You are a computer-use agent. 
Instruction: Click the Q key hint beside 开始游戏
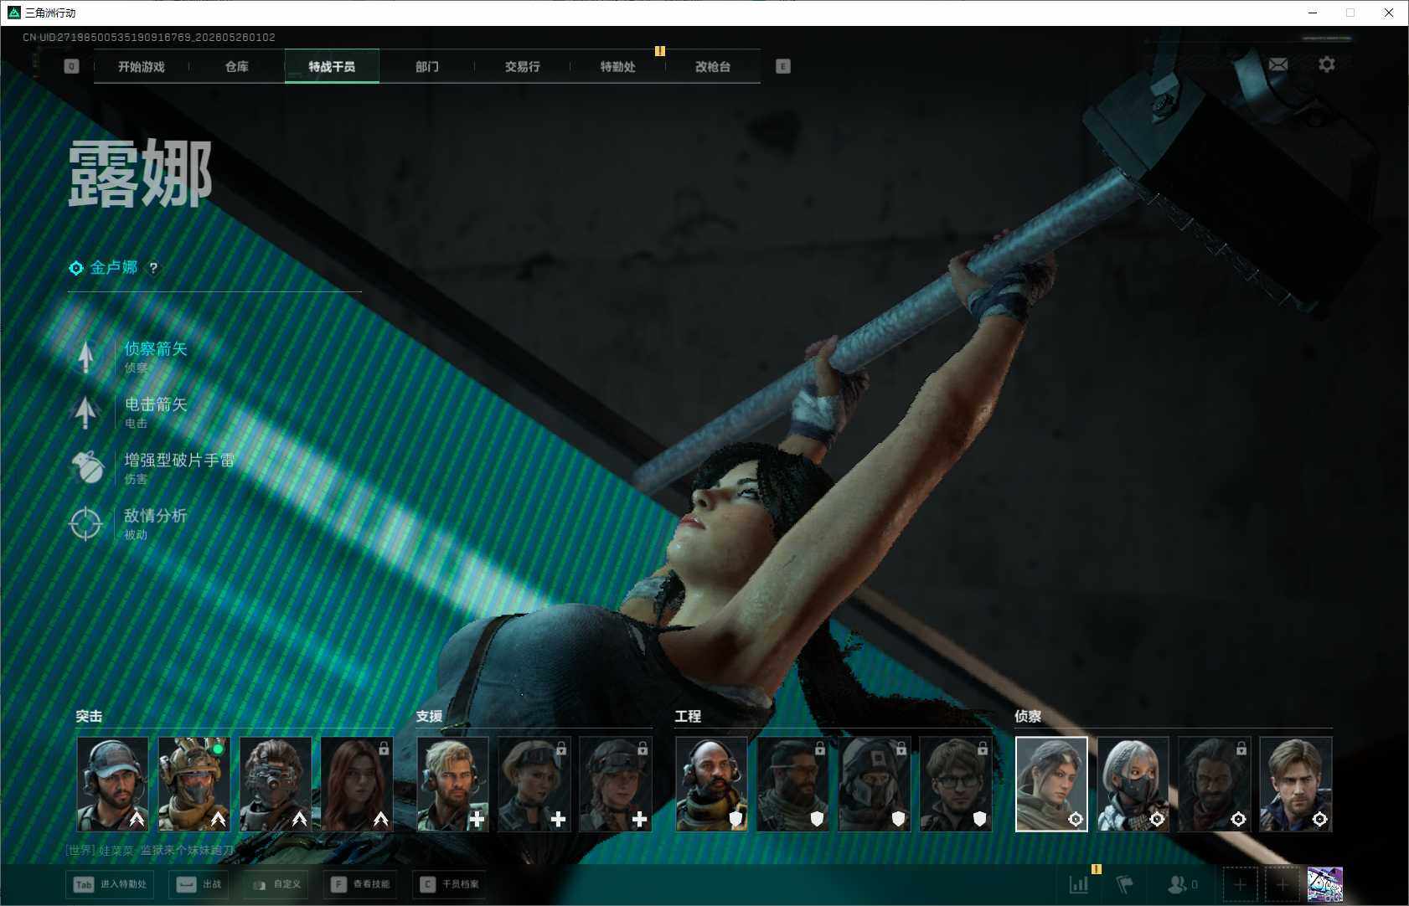click(71, 66)
